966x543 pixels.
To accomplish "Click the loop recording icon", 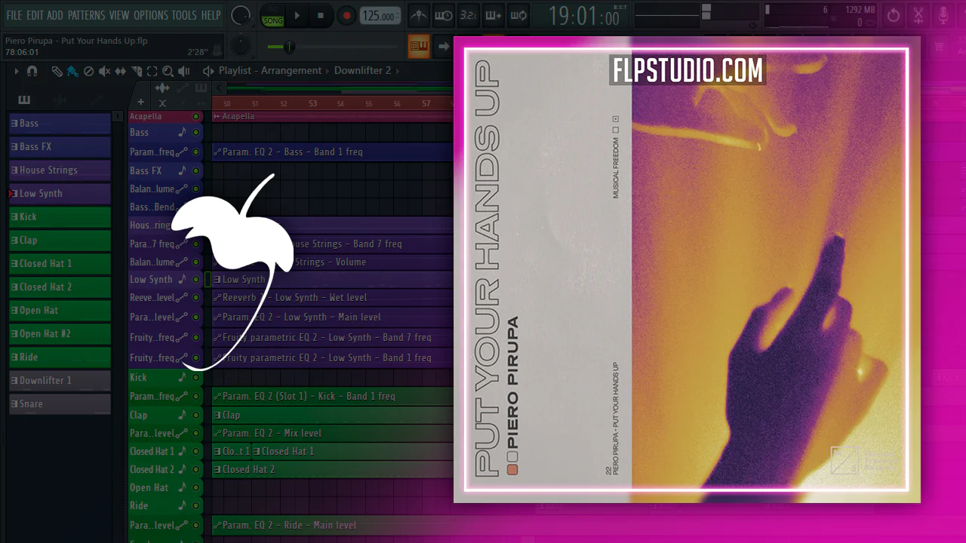I will [x=518, y=15].
